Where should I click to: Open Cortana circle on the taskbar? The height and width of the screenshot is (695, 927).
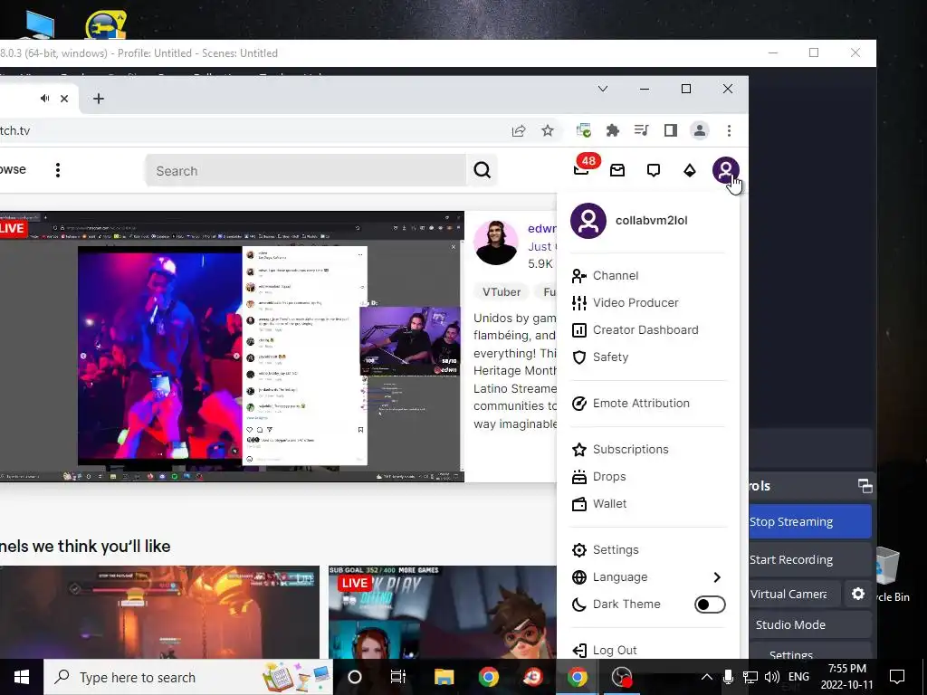[355, 677]
